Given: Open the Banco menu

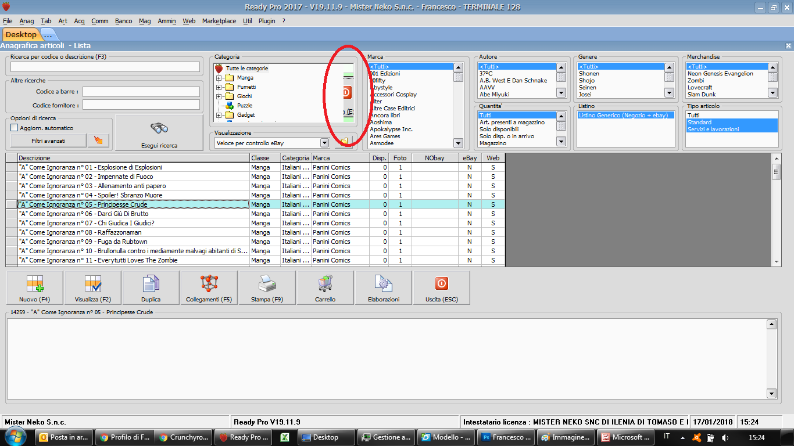Looking at the screenshot, I should point(123,21).
